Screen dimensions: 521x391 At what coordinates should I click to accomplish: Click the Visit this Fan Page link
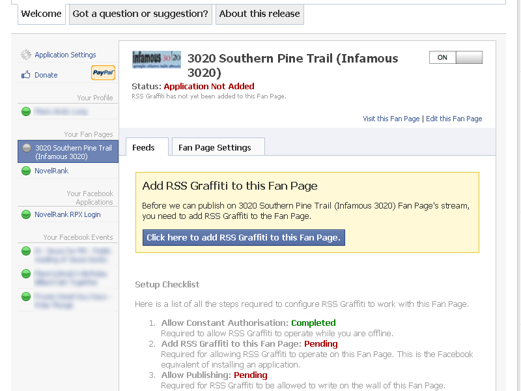point(391,119)
